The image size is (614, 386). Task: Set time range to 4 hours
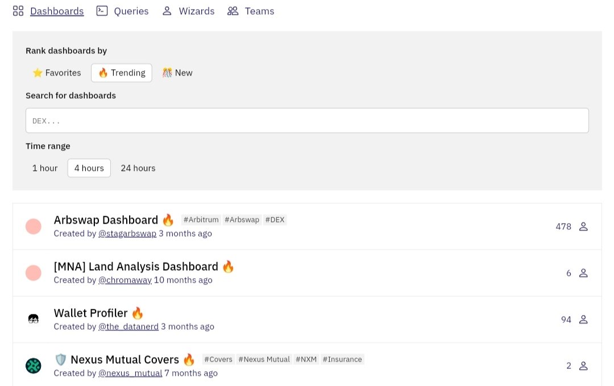89,168
